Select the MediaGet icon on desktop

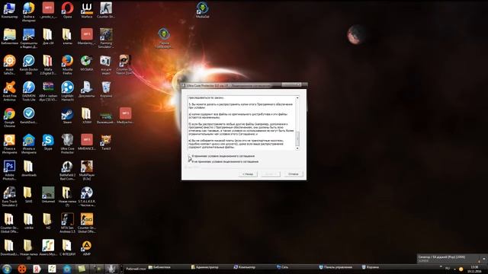[202, 10]
